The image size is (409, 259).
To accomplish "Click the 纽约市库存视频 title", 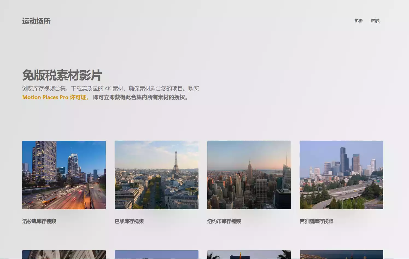I will click(224, 221).
